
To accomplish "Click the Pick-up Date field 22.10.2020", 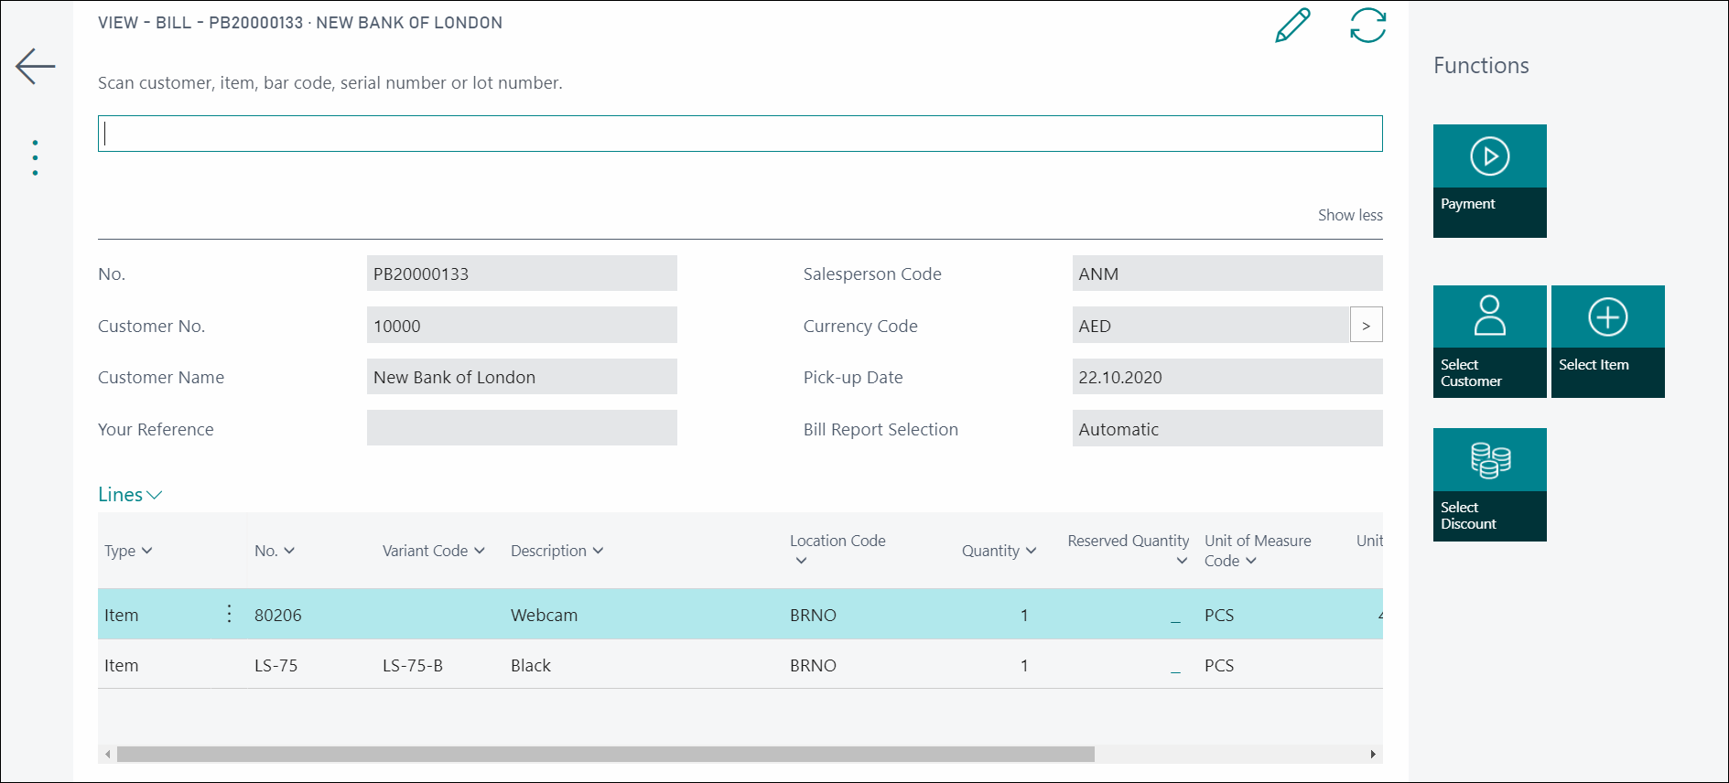I will click(1227, 377).
